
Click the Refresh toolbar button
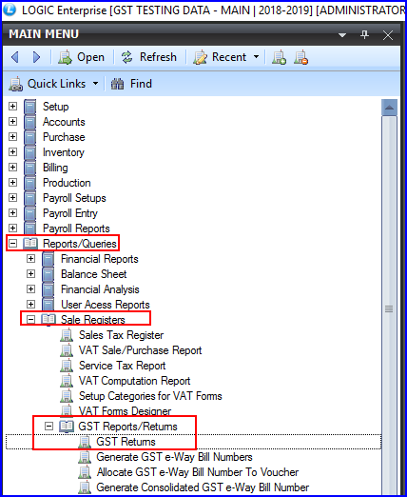pos(148,57)
